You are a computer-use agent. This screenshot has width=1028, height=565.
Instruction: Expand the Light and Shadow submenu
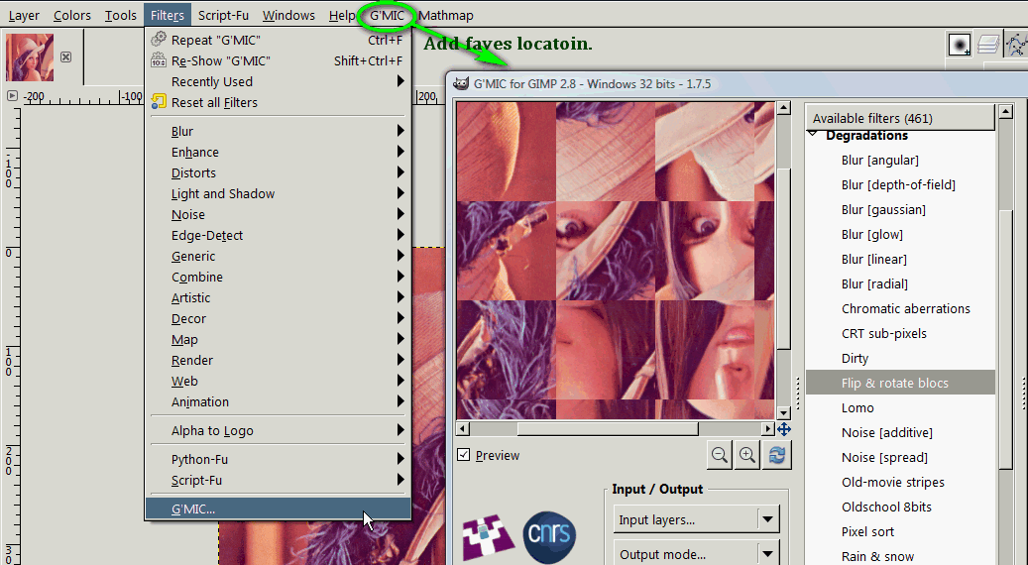click(280, 194)
